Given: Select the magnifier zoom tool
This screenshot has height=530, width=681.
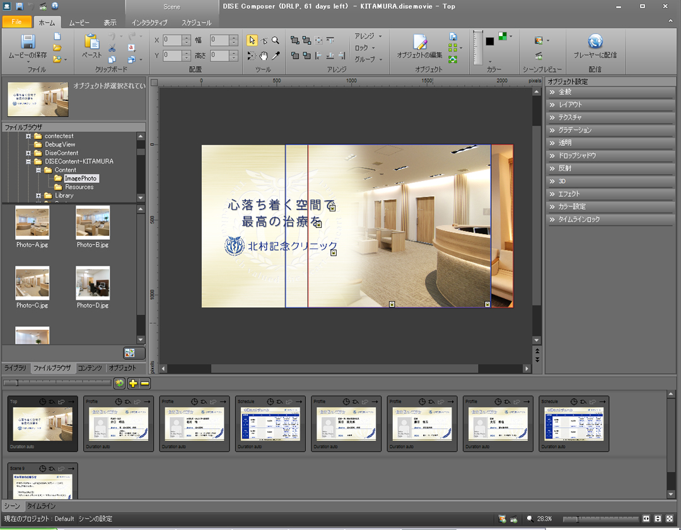Looking at the screenshot, I should (x=276, y=40).
